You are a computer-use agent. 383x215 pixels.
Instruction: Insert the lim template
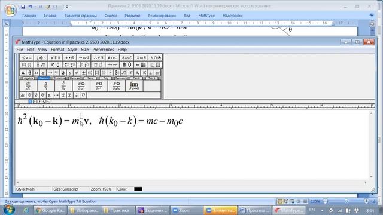[134, 86]
